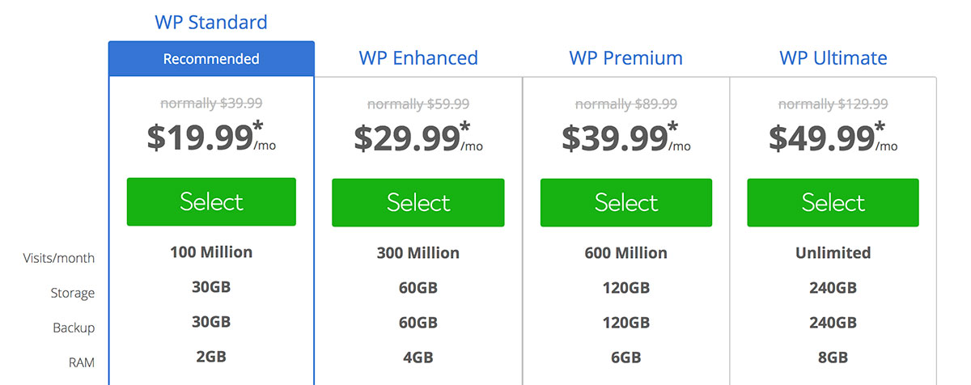Viewport: 971px width, 385px height.
Task: Click the Visits/month row label
Action: click(58, 259)
